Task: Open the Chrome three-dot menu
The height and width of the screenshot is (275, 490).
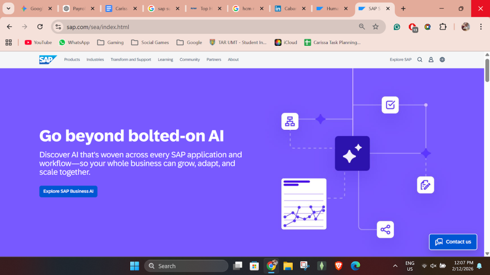Action: click(481, 27)
